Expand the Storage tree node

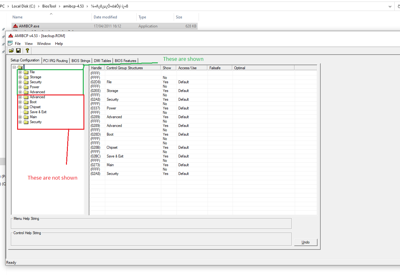(x=20, y=77)
